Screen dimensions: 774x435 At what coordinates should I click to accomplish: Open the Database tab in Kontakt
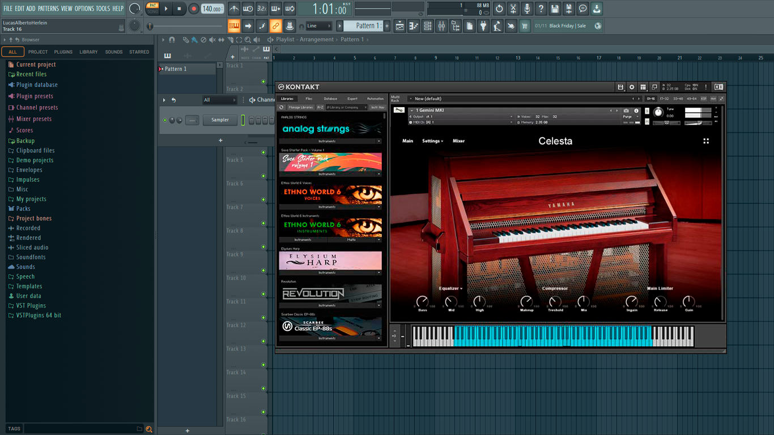330,99
